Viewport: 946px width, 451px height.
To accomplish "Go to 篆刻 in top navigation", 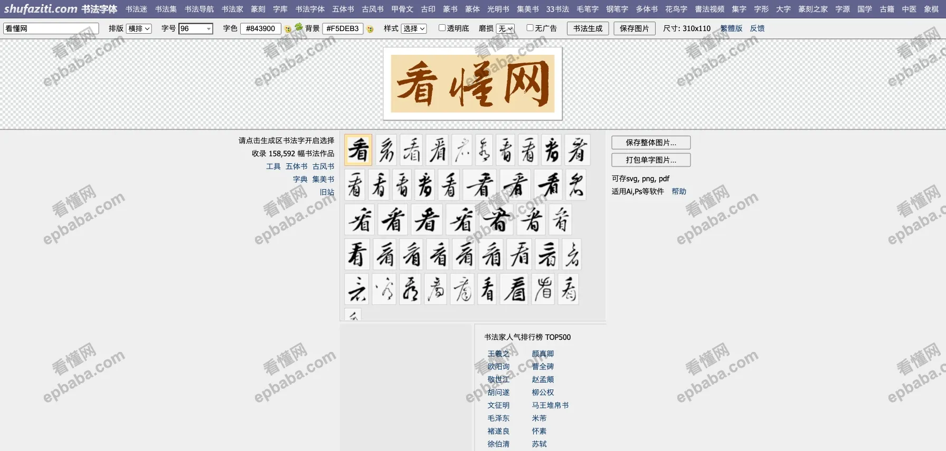I will pos(258,9).
